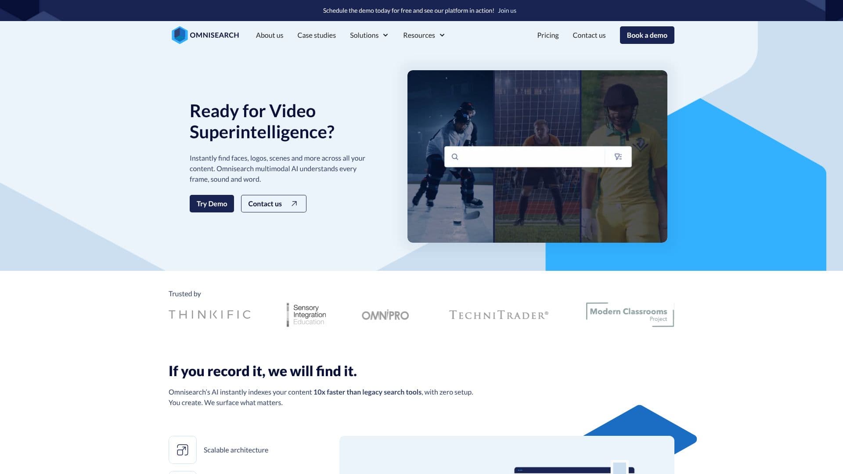Click the soccer goalkeeper video thumbnail
This screenshot has height=474, width=843.
pos(537,156)
